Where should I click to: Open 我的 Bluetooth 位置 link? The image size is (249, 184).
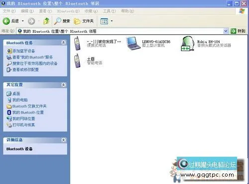coord(28,113)
